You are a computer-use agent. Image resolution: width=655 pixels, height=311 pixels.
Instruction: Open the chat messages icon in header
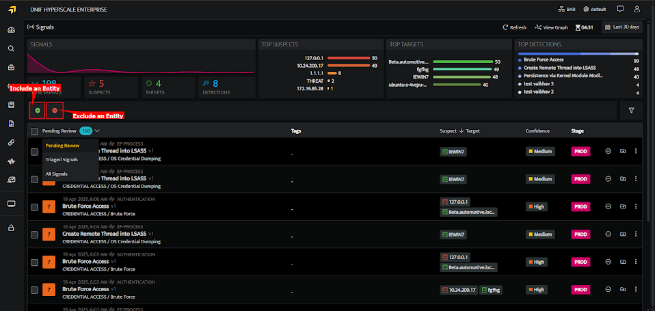click(x=620, y=9)
